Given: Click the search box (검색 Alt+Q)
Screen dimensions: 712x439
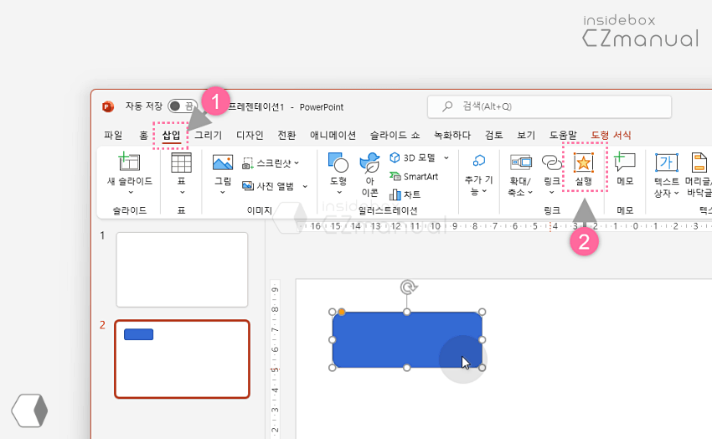Looking at the screenshot, I should coord(549,106).
